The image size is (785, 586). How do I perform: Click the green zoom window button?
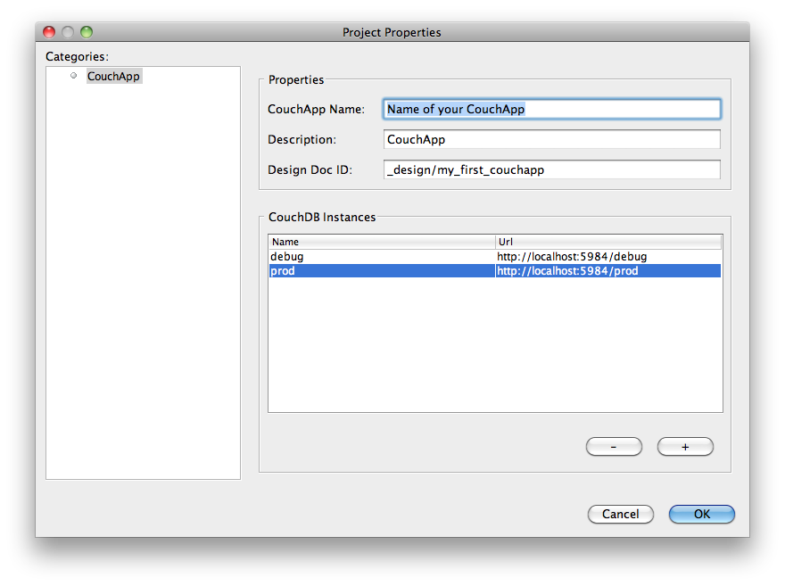[x=87, y=32]
